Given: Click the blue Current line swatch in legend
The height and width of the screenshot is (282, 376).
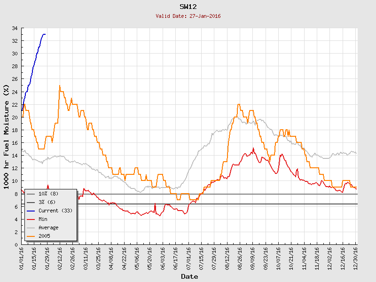Looking at the screenshot, I should [x=31, y=211].
